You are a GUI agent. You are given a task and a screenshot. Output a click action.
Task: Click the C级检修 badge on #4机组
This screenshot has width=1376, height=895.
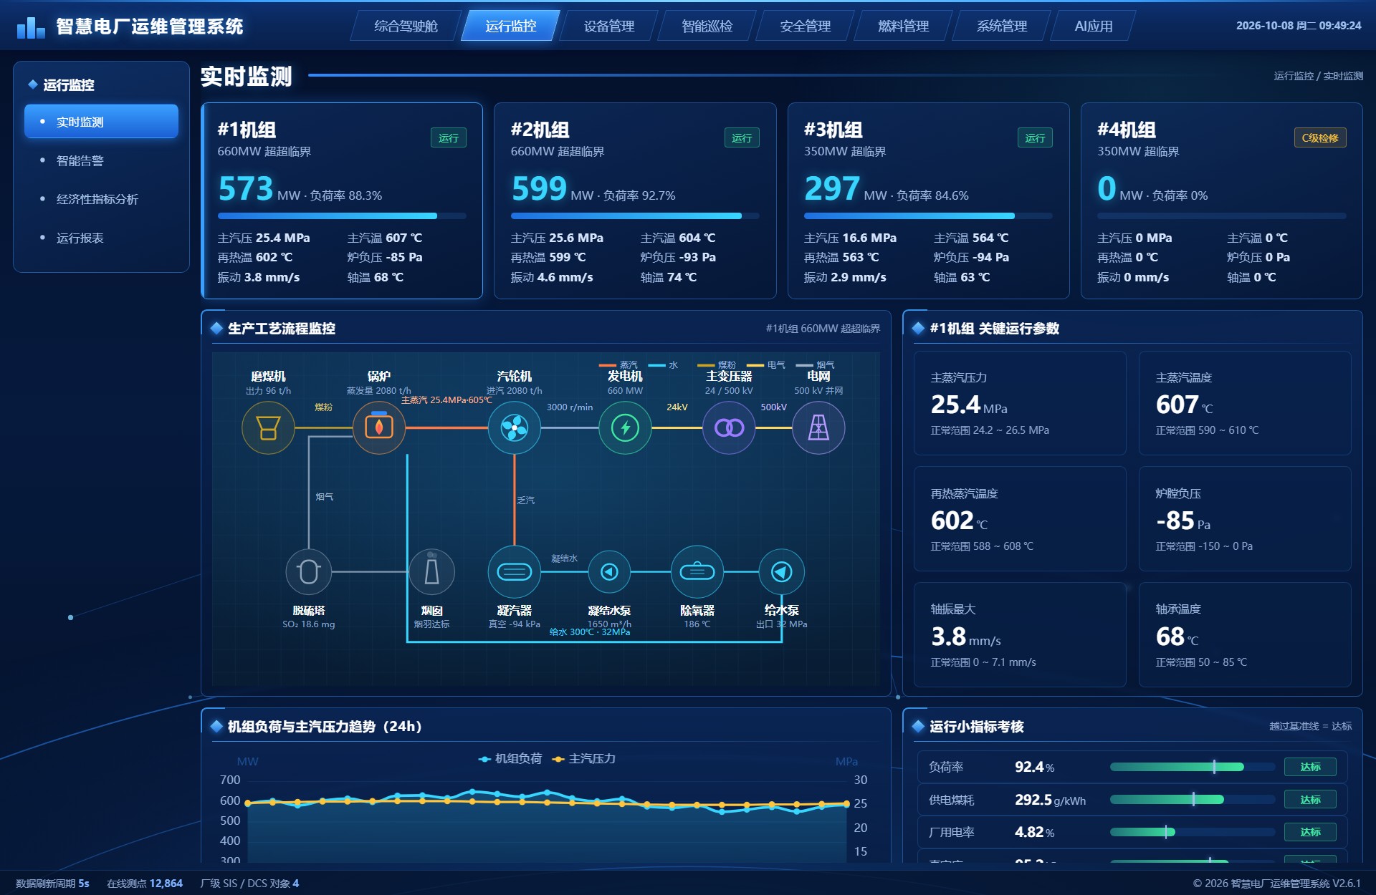(x=1320, y=138)
